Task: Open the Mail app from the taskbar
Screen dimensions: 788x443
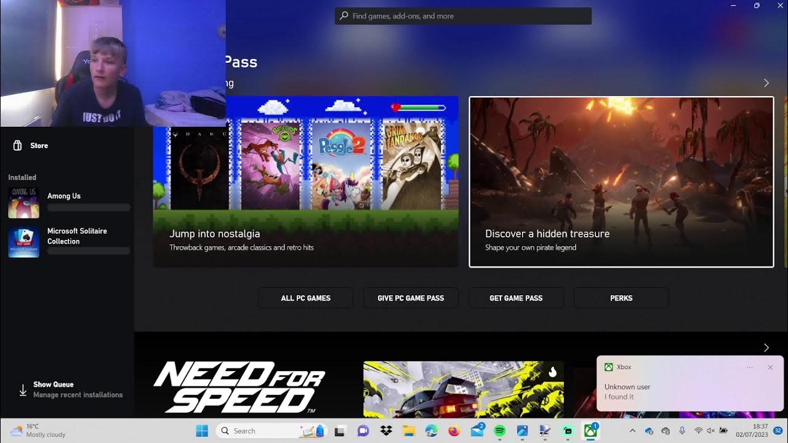Action: click(477, 431)
